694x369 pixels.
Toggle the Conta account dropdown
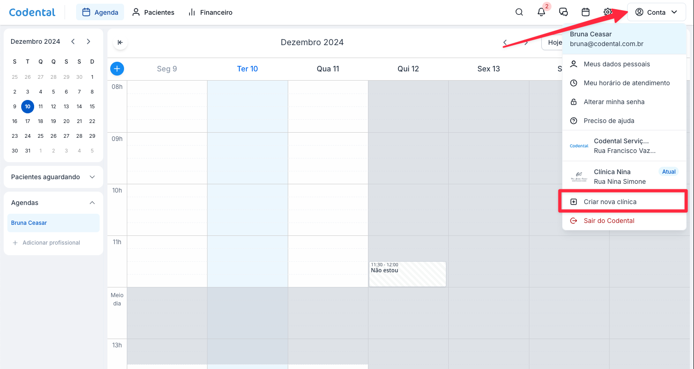pos(656,12)
